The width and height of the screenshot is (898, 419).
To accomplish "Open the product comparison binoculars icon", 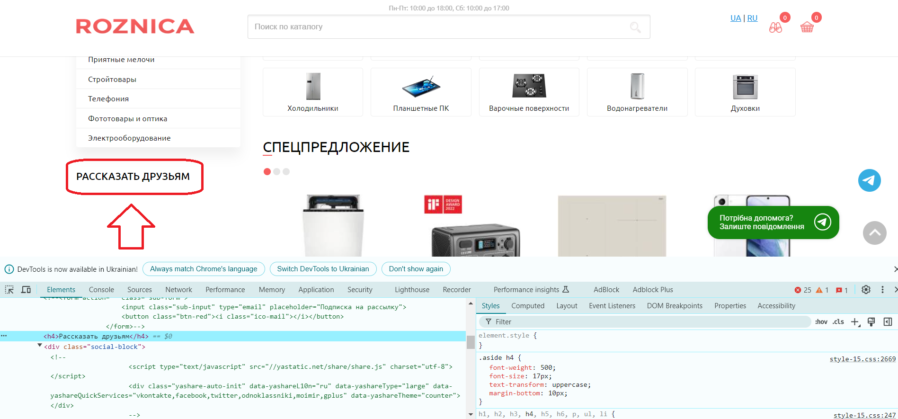I will (775, 27).
